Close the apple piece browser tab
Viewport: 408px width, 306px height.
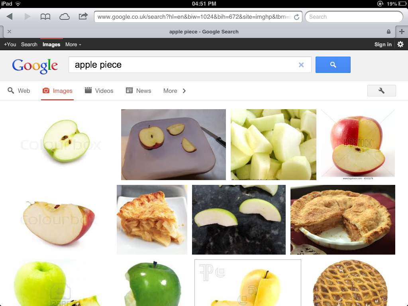coord(10,31)
